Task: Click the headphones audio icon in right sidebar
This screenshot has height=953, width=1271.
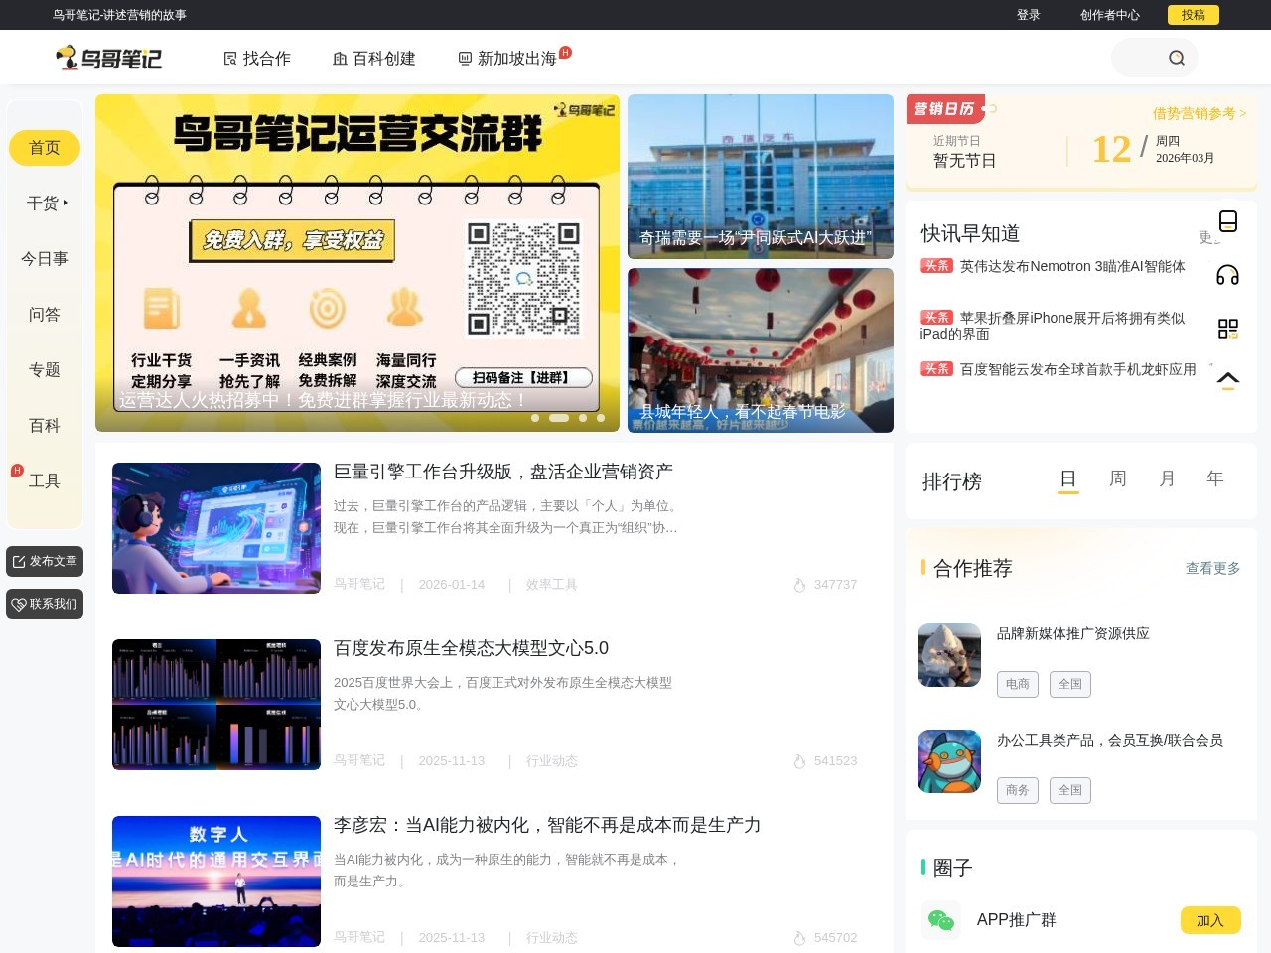Action: coord(1228,274)
